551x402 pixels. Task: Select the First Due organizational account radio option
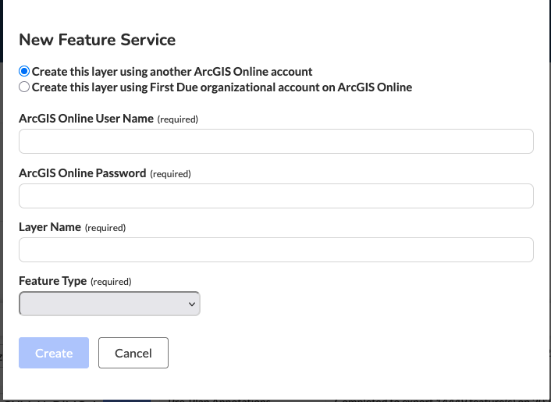(24, 87)
